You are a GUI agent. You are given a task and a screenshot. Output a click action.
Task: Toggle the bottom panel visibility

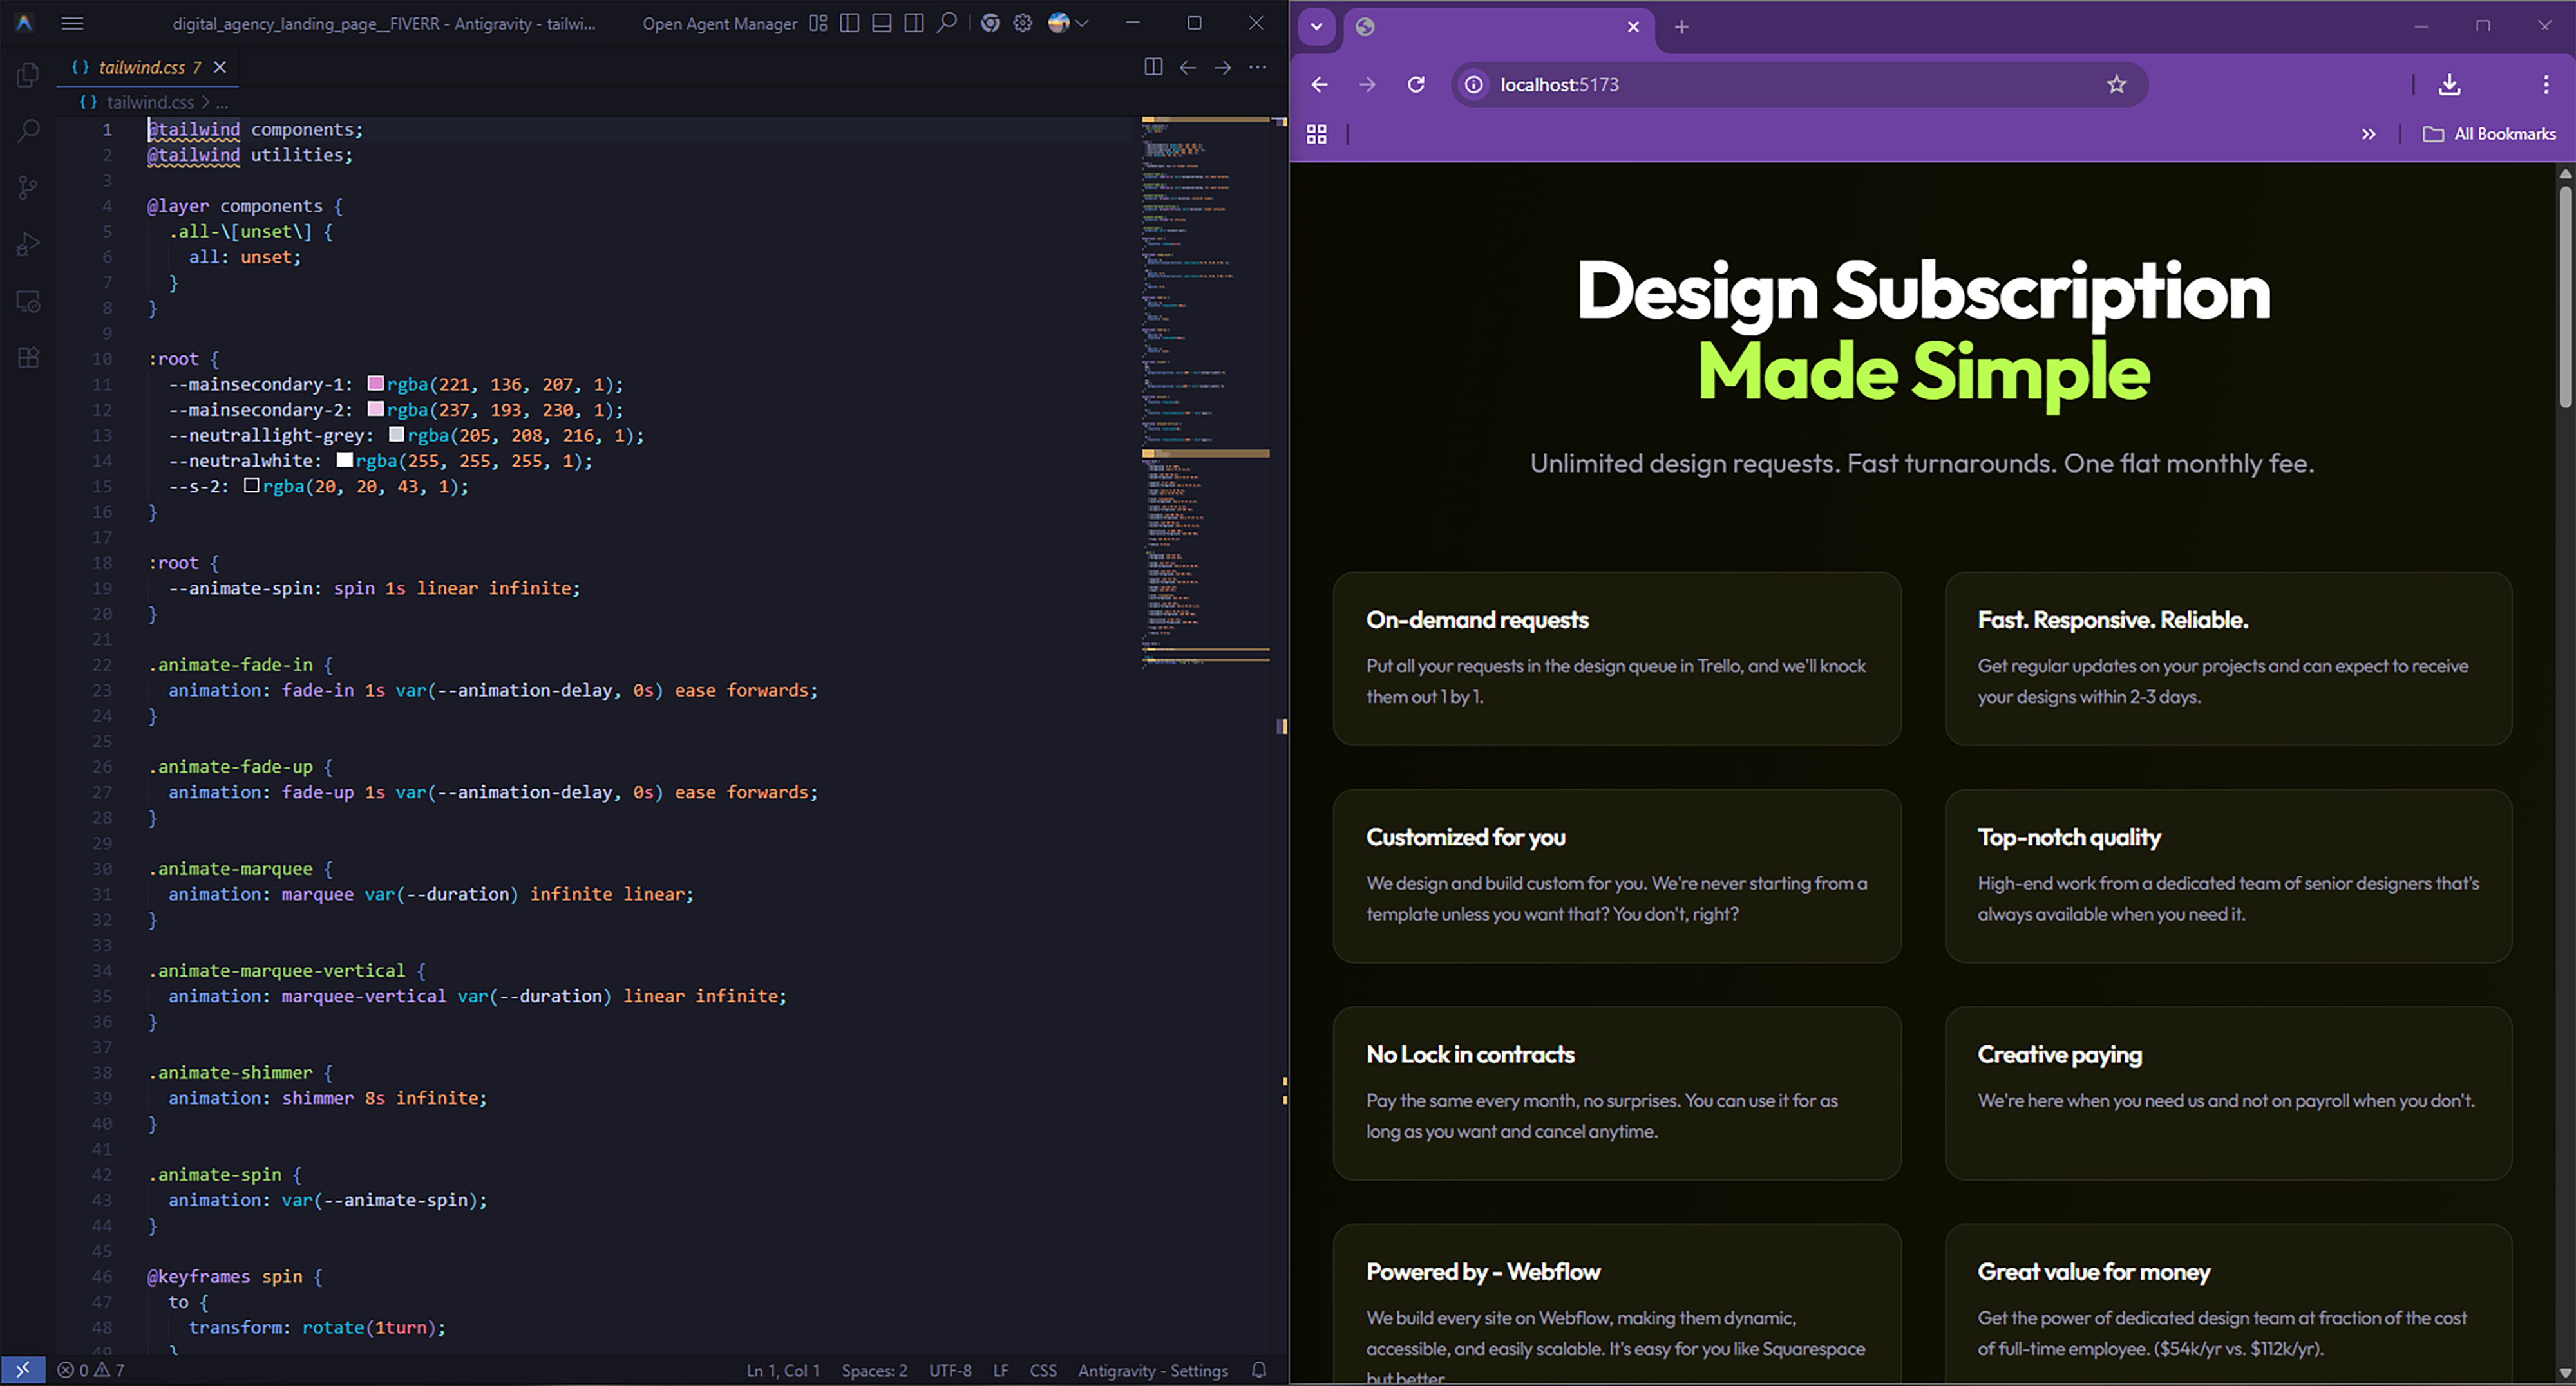point(881,23)
